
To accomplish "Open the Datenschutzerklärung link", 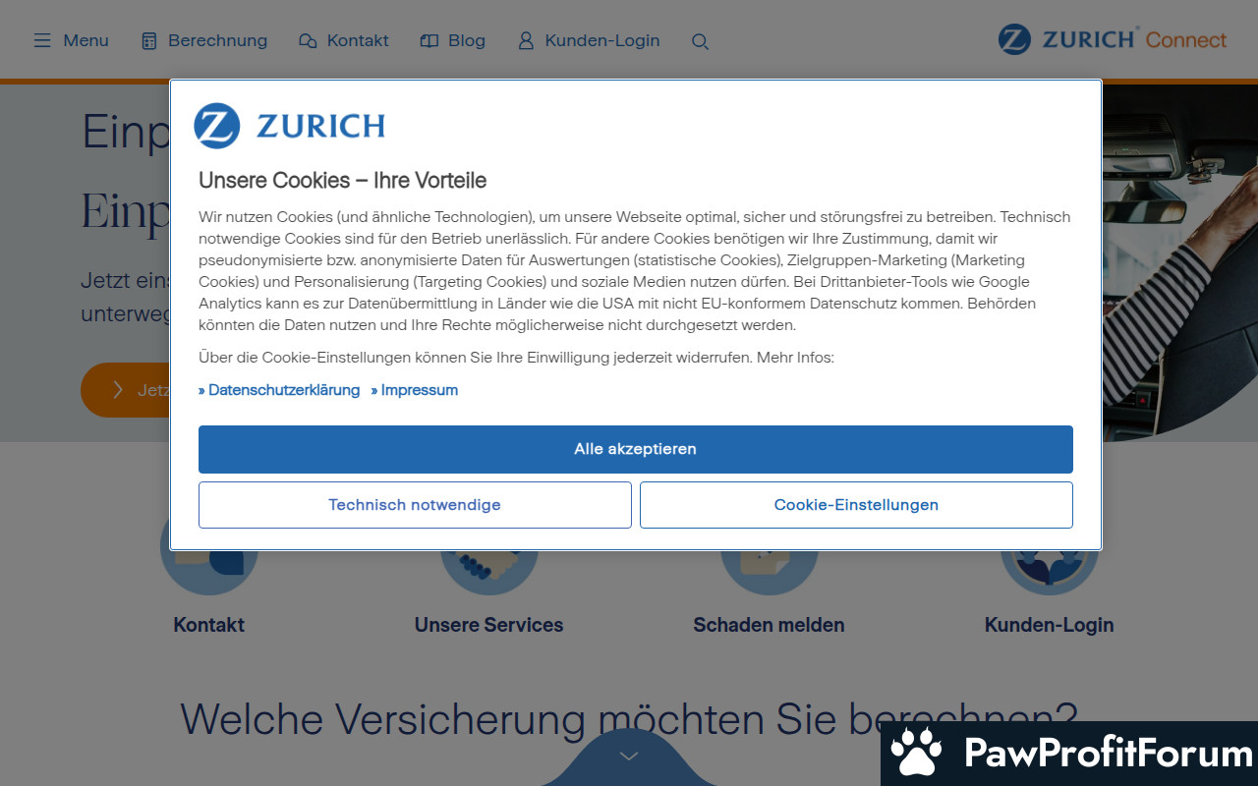I will pyautogui.click(x=279, y=390).
